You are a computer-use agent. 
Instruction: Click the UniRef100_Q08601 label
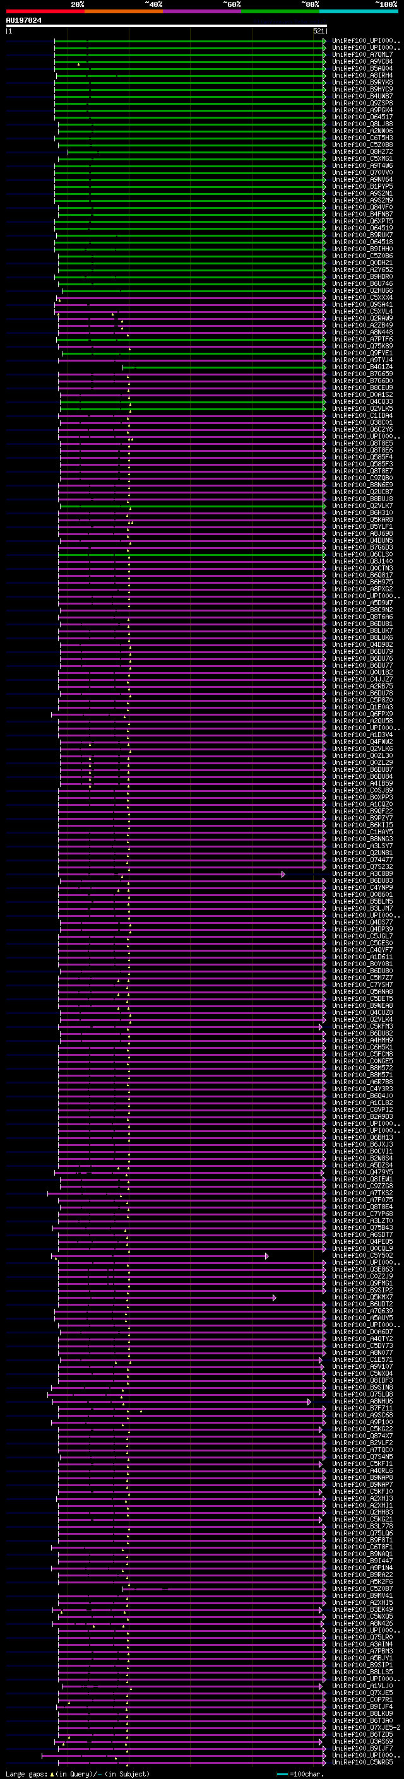362,894
